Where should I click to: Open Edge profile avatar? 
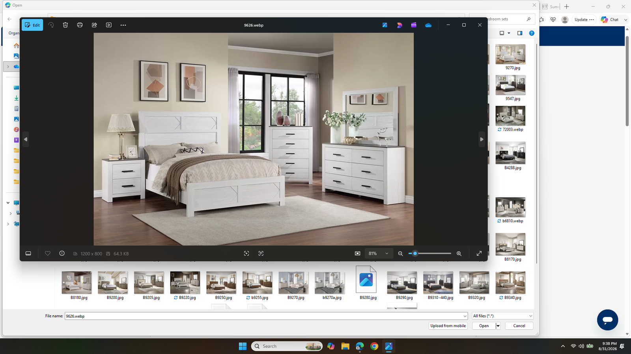point(565,19)
